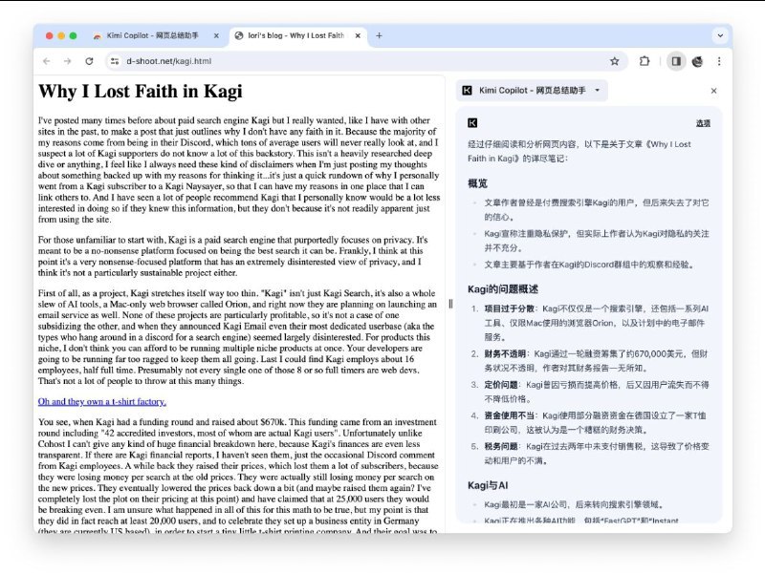This screenshot has height=574, width=765.
Task: Open the Chrome extensions puzzle icon
Action: click(643, 60)
